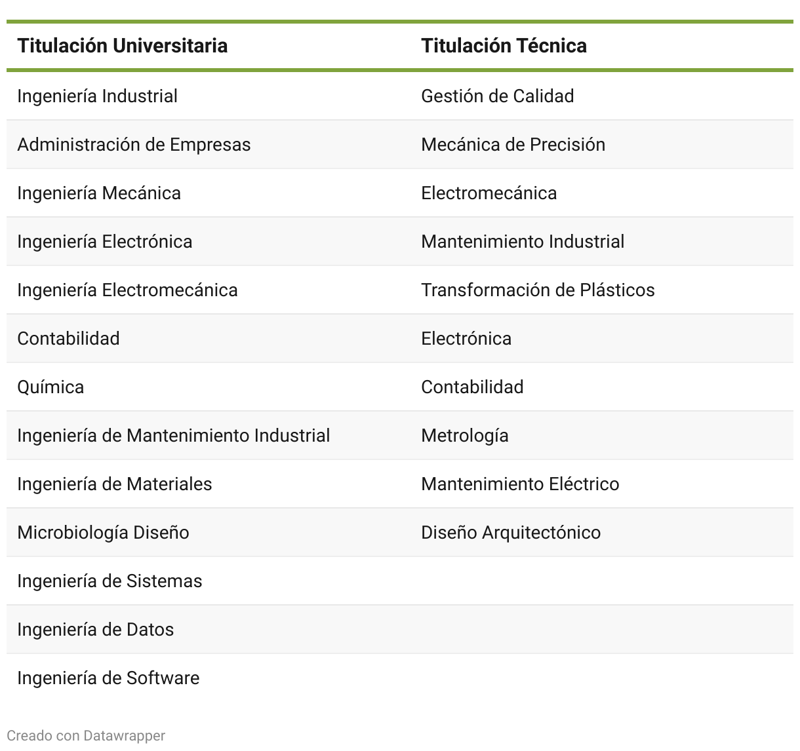Click the Ingeniería Mecánica row
Viewport: 800px width, 751px height.
point(400,193)
